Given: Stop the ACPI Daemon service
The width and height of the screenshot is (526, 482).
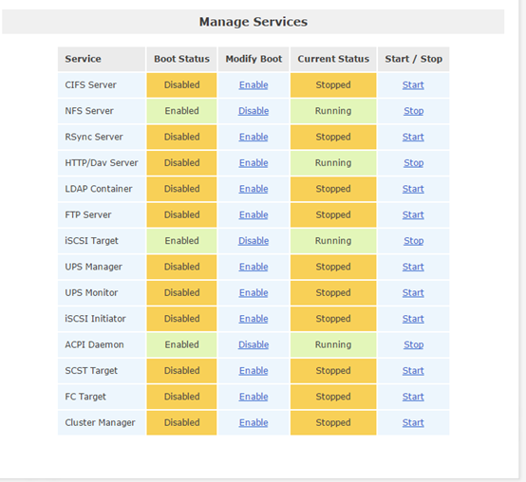Looking at the screenshot, I should point(413,345).
